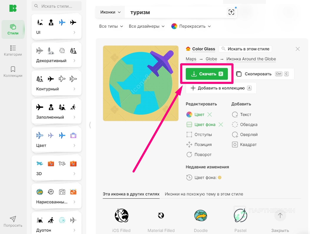The width and height of the screenshot is (310, 234).
Task: Open the Все типы filter dropdown
Action: [111, 26]
